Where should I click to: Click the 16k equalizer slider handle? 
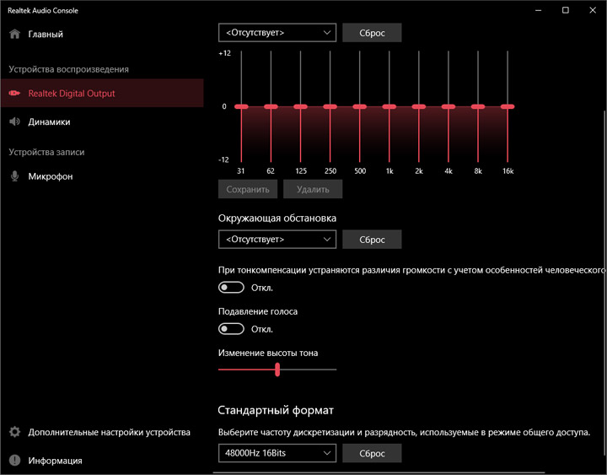(508, 106)
